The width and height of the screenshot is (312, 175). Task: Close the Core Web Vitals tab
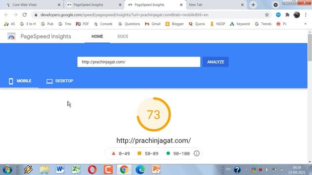click(x=59, y=5)
